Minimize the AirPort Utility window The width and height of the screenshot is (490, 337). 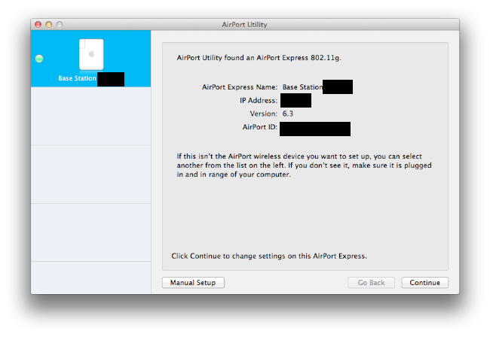click(49, 24)
